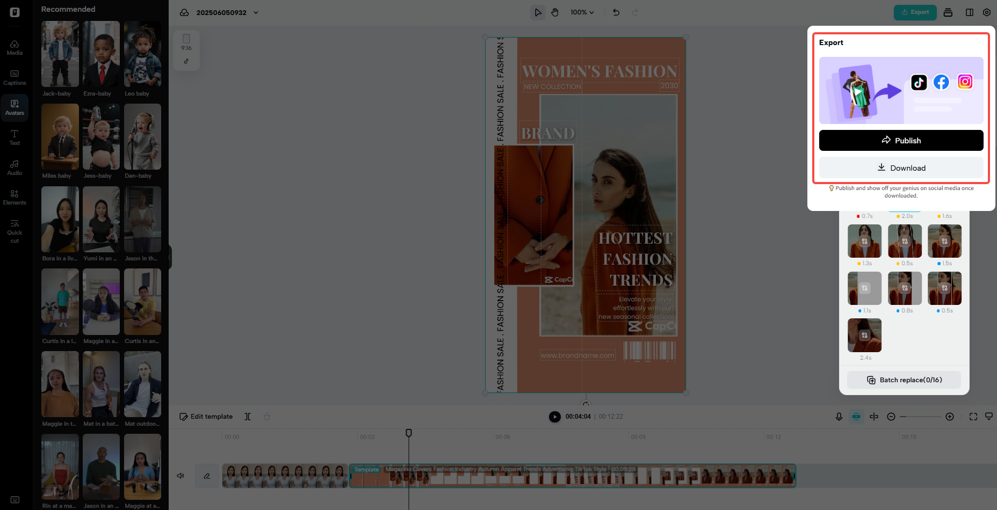This screenshot has width=997, height=510.
Task: Toggle fullscreen preview mode
Action: [x=973, y=416]
